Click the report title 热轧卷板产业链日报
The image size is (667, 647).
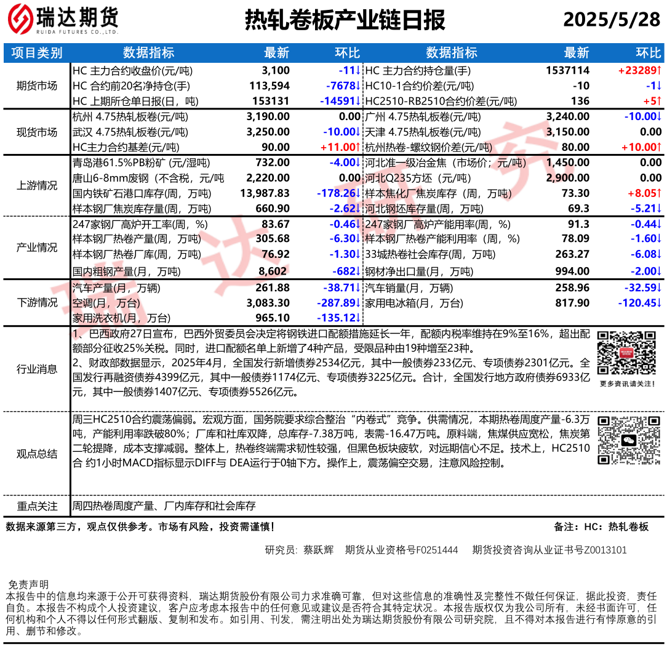(x=345, y=21)
